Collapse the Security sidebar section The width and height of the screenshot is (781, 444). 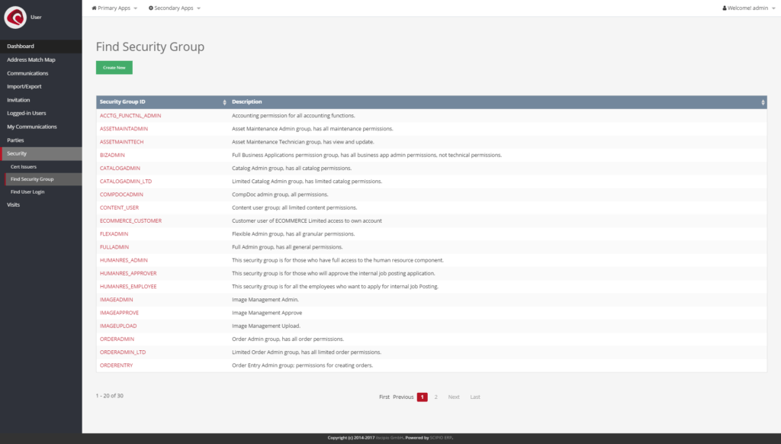[17, 153]
